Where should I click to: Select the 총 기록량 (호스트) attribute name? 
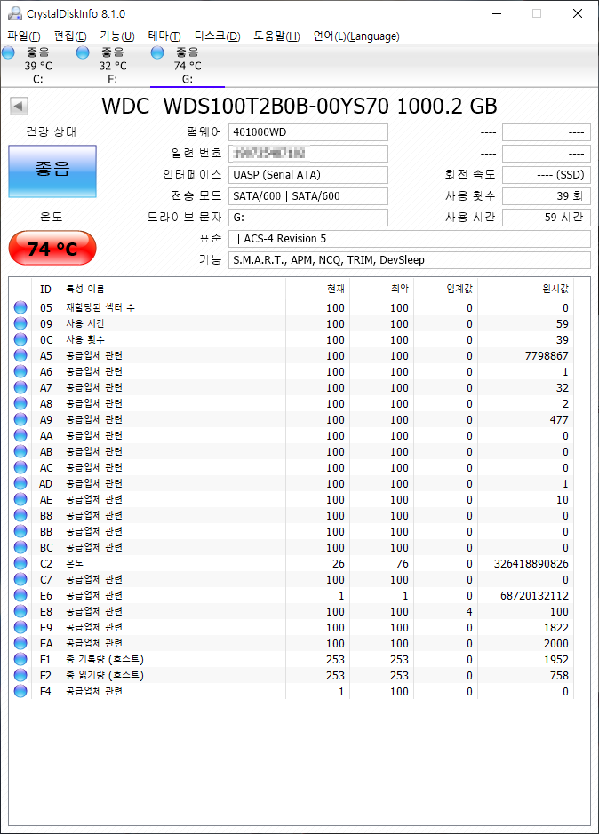click(105, 659)
